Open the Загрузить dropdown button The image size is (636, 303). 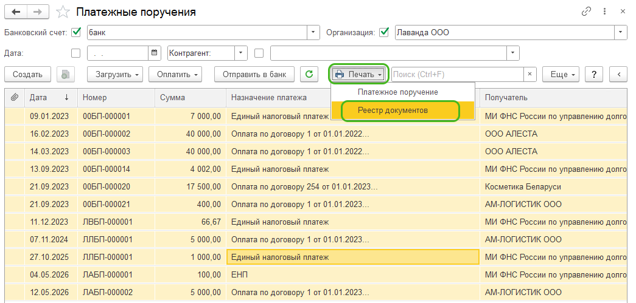[x=115, y=75]
